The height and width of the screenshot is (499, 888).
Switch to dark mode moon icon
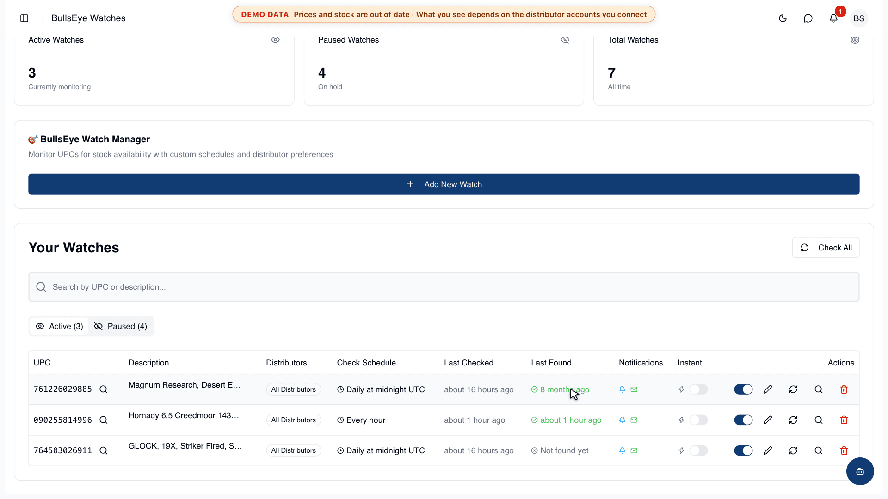(783, 18)
